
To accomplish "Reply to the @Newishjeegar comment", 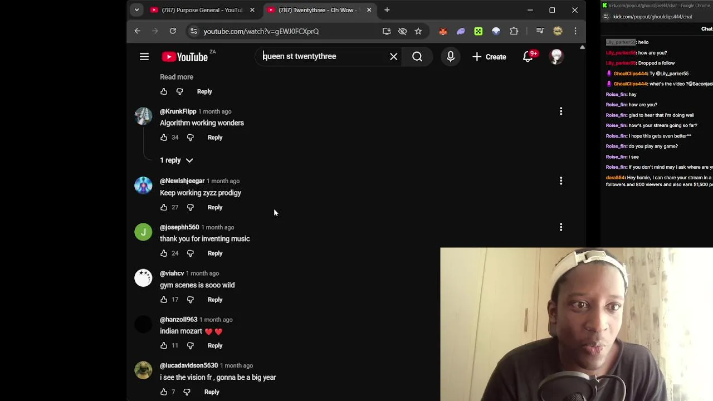I will 215,207.
